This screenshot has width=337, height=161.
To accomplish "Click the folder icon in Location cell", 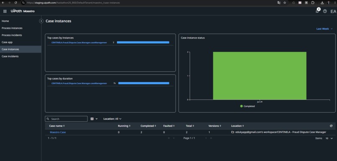I will (232, 132).
